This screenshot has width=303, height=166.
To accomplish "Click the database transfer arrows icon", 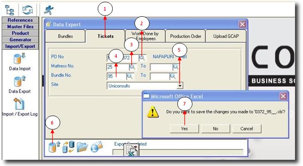I will click(x=69, y=147).
